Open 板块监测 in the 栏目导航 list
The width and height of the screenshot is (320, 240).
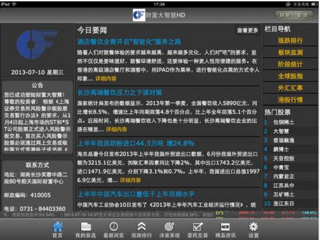pos(290,53)
